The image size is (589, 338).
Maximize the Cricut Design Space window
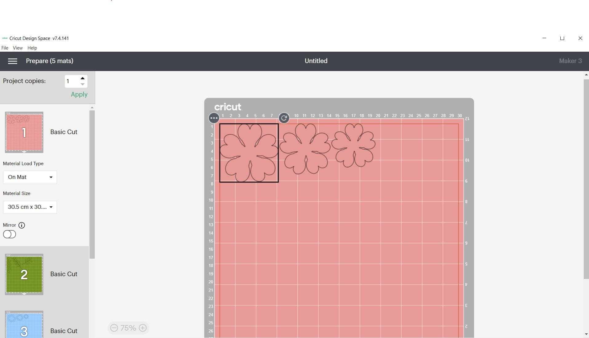pyautogui.click(x=562, y=38)
